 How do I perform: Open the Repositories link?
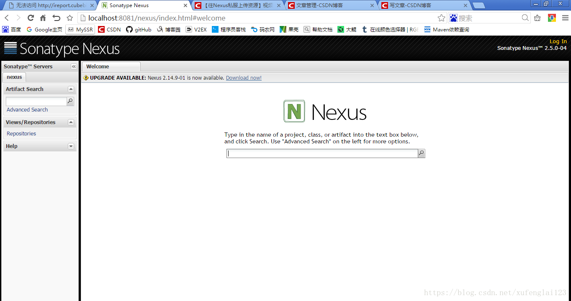coord(21,134)
